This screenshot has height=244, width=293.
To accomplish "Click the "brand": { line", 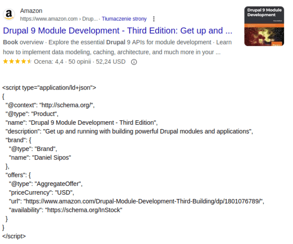I will click(18, 140).
